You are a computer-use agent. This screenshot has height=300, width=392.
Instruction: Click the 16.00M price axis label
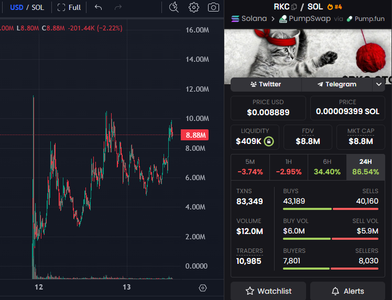pos(197,30)
